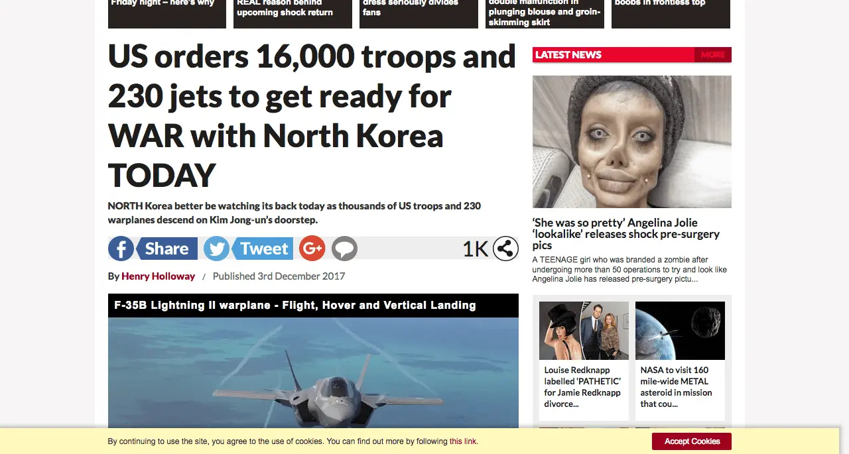This screenshot has height=454, width=849.
Task: Open Louise Redknapp 'PATHETIC' headline
Action: coord(582,387)
